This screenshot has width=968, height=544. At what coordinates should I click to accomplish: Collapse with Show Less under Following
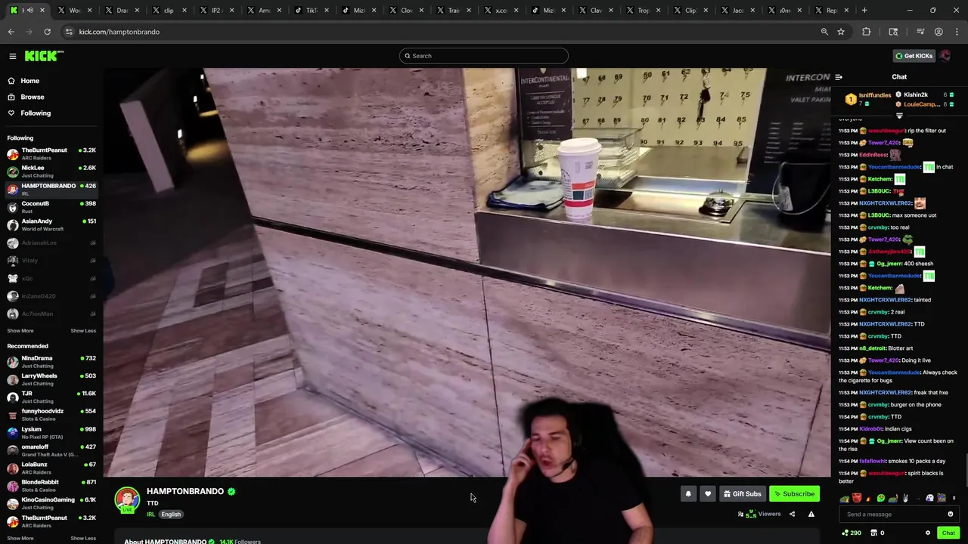click(83, 331)
